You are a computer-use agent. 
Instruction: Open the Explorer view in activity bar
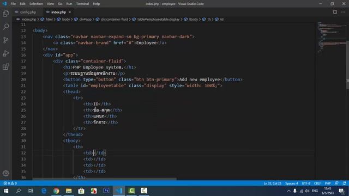(6, 14)
